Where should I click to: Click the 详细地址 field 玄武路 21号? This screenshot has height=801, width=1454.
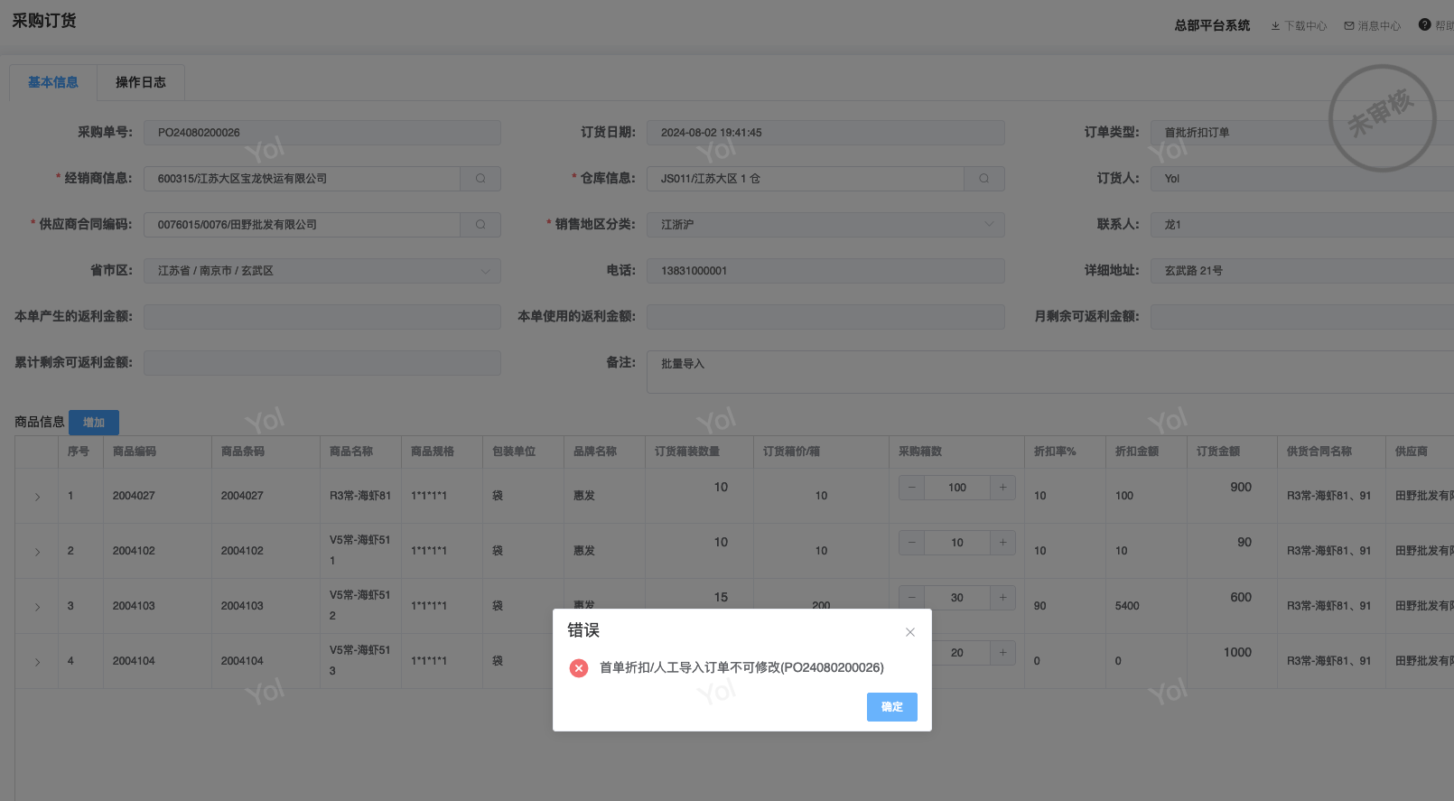pos(1302,271)
